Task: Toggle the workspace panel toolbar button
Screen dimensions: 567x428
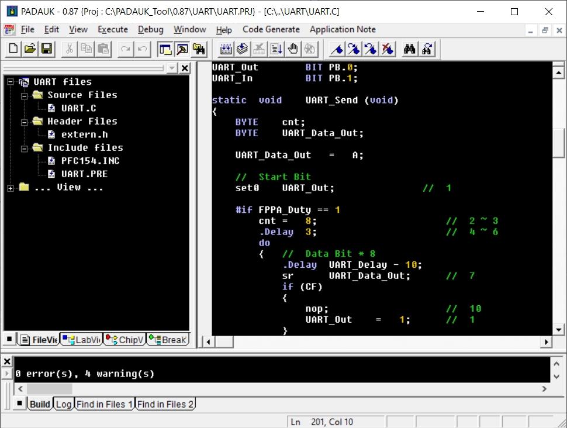Action: click(x=165, y=49)
